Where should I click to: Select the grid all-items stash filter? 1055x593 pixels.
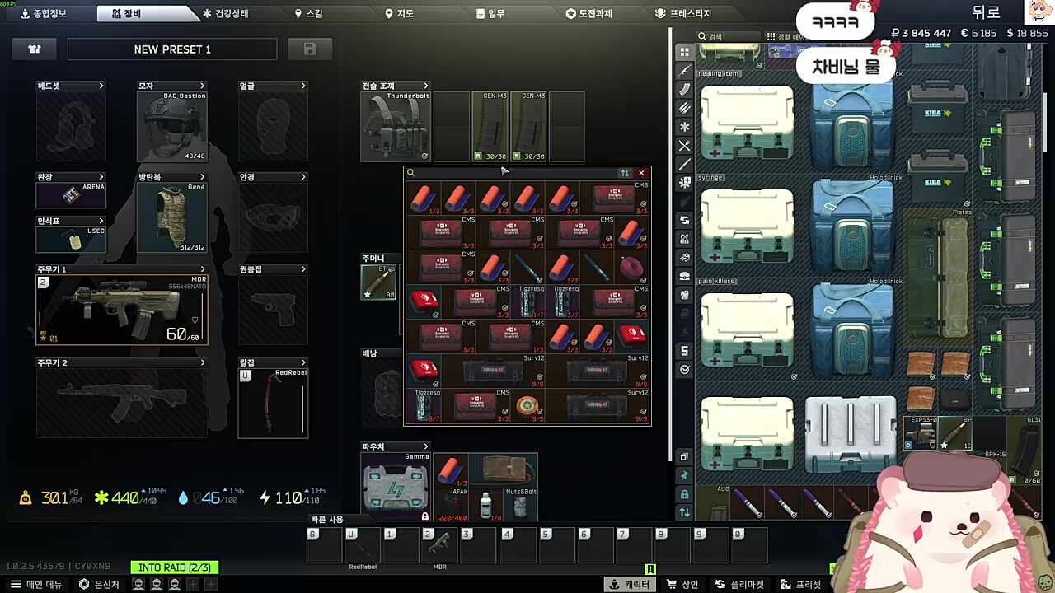pos(684,52)
